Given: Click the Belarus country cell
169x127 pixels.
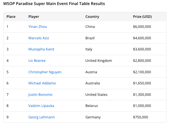Looking at the screenshot, I should [91, 106].
